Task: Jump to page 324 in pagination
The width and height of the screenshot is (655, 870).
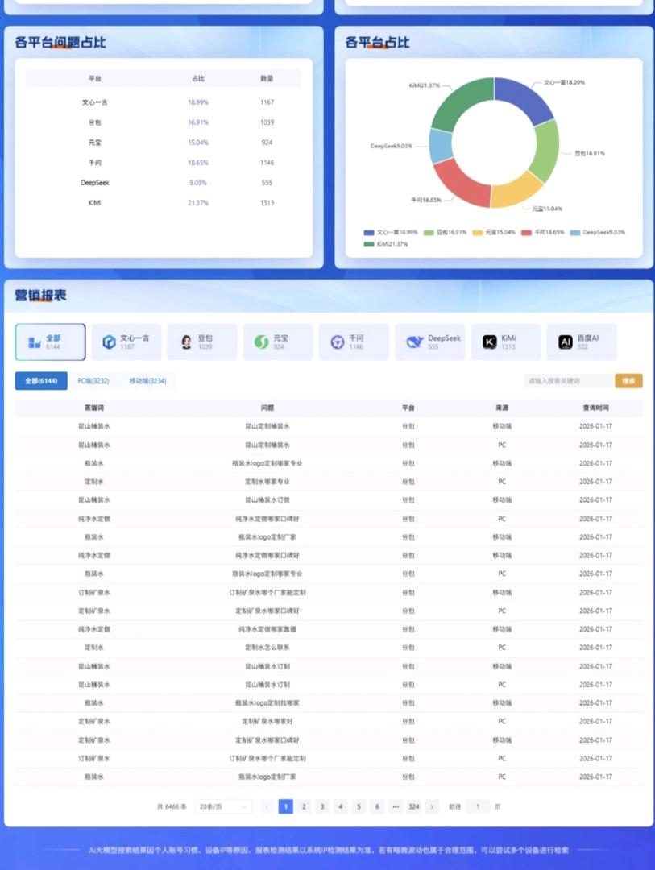Action: pos(413,806)
